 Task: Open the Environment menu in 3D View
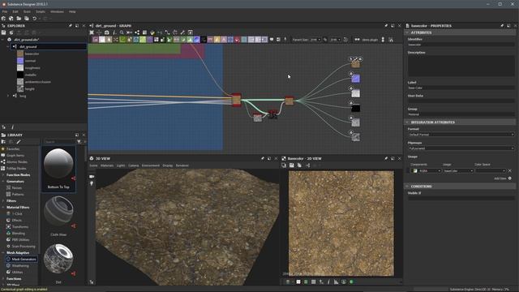tap(151, 165)
